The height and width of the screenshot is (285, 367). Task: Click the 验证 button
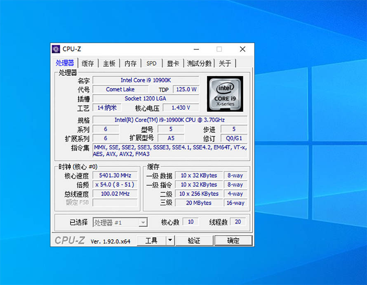194,240
